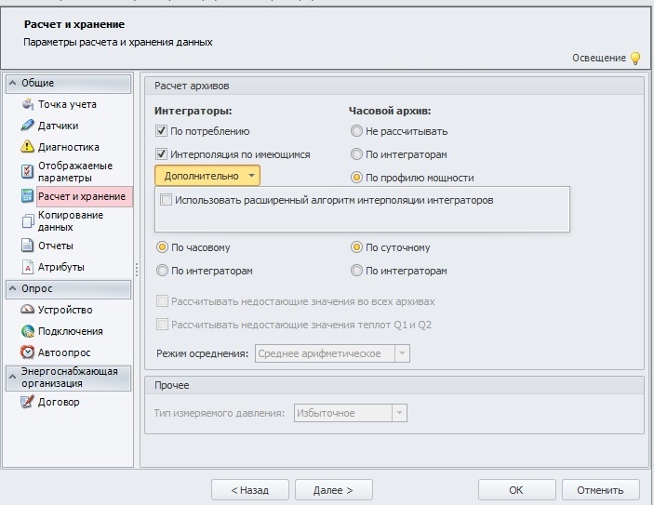The height and width of the screenshot is (505, 654).
Task: Click the Отчеты document icon
Action: pyautogui.click(x=28, y=246)
